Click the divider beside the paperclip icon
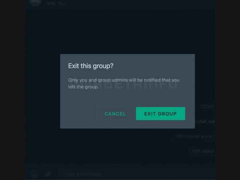Screen dimensions: 240x180 [57, 174]
